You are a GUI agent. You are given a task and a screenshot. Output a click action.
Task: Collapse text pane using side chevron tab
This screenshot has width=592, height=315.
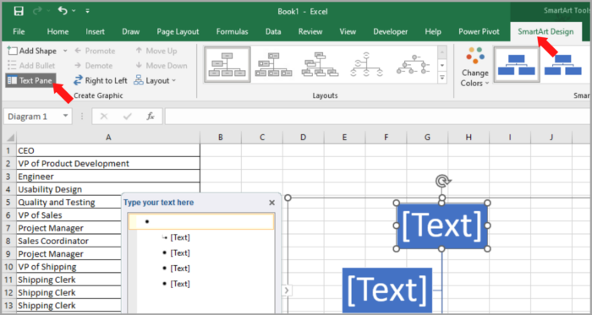[287, 291]
